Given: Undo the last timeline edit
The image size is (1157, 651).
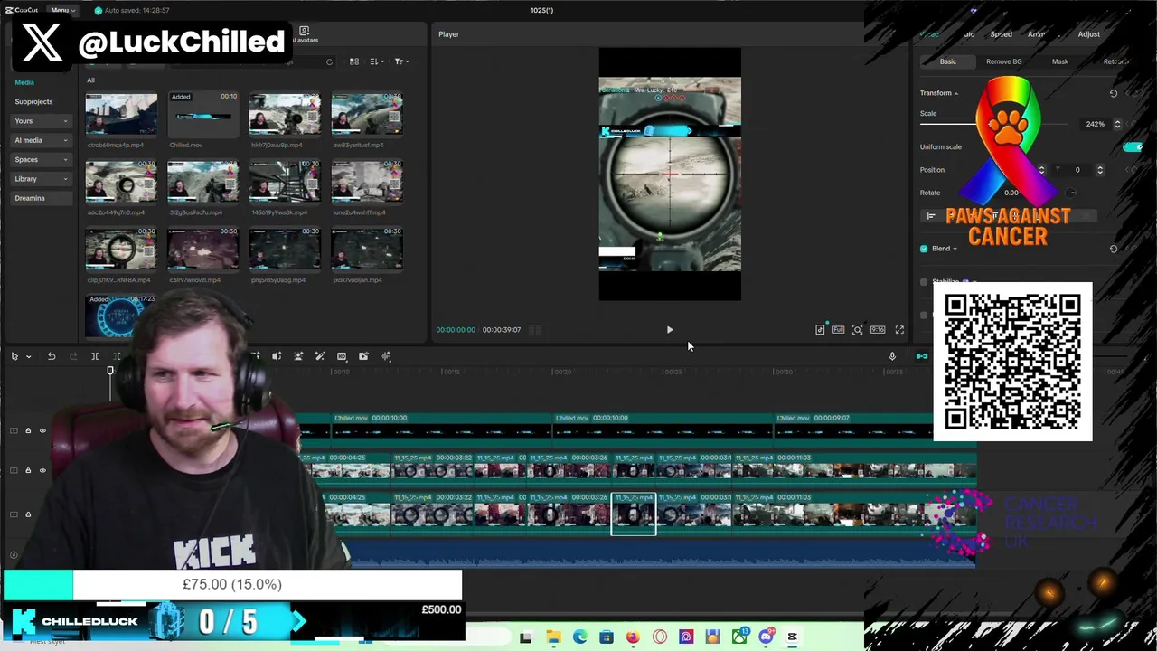Looking at the screenshot, I should tap(52, 356).
